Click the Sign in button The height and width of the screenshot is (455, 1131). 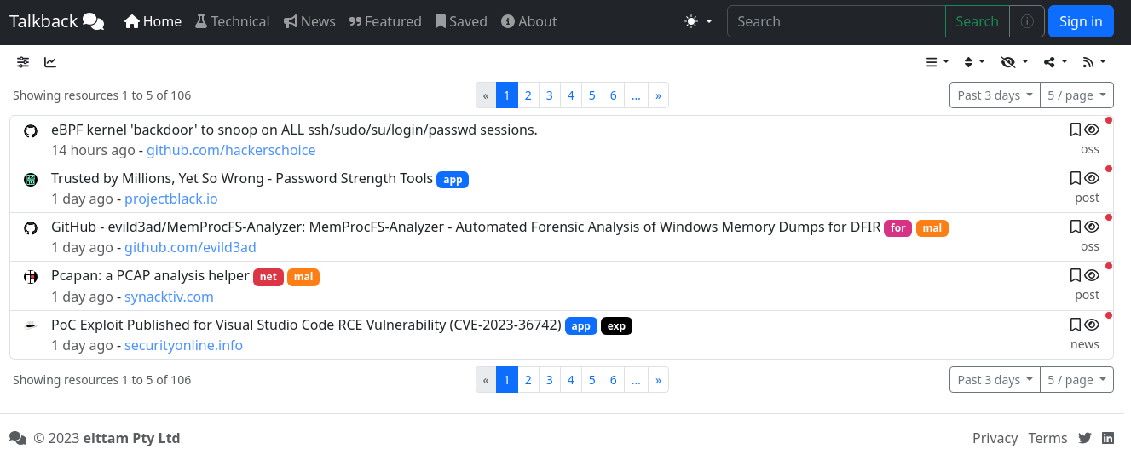point(1081,21)
